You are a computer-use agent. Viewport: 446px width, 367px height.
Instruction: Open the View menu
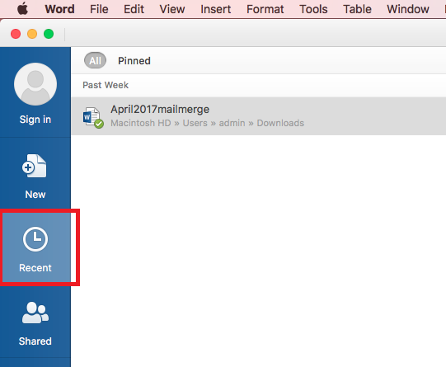(172, 9)
